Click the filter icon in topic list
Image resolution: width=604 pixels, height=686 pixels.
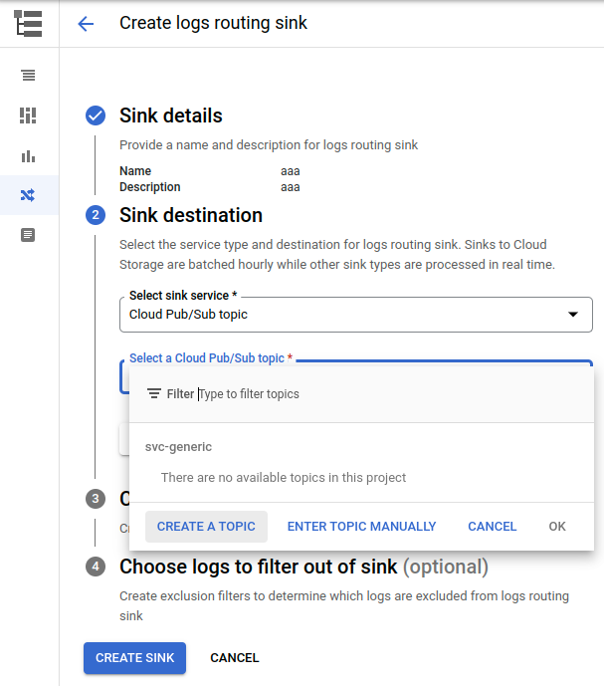pos(153,394)
